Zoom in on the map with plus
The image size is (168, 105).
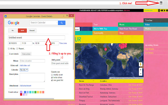pos(141,70)
